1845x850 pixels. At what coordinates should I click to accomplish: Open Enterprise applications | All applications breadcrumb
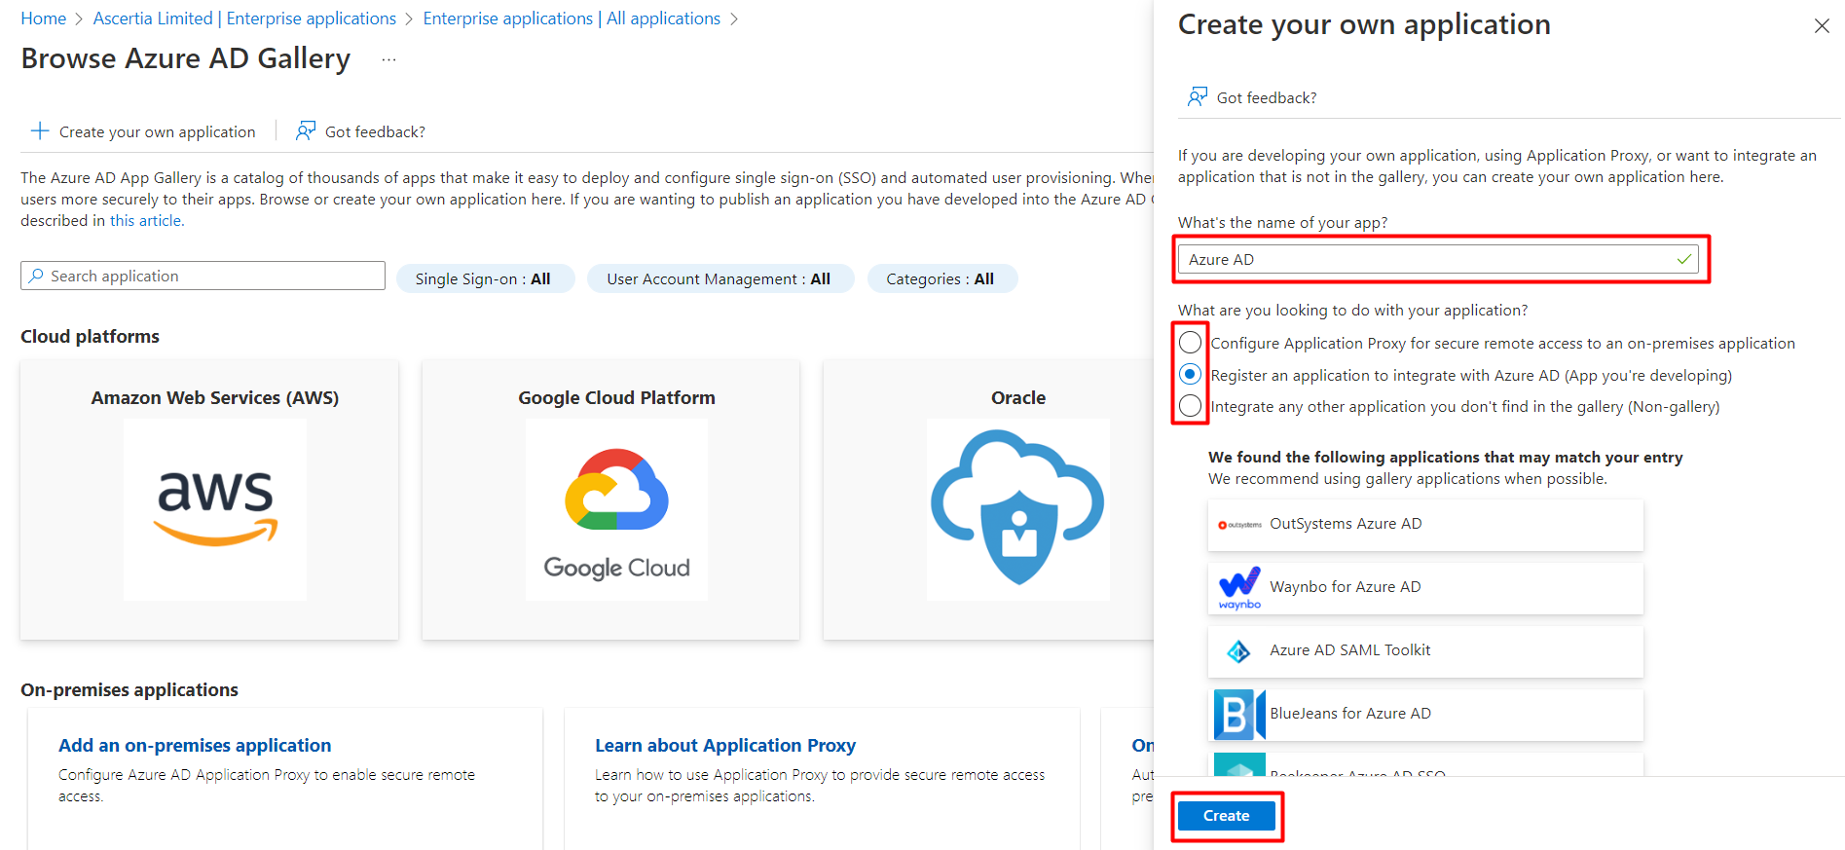tap(572, 18)
